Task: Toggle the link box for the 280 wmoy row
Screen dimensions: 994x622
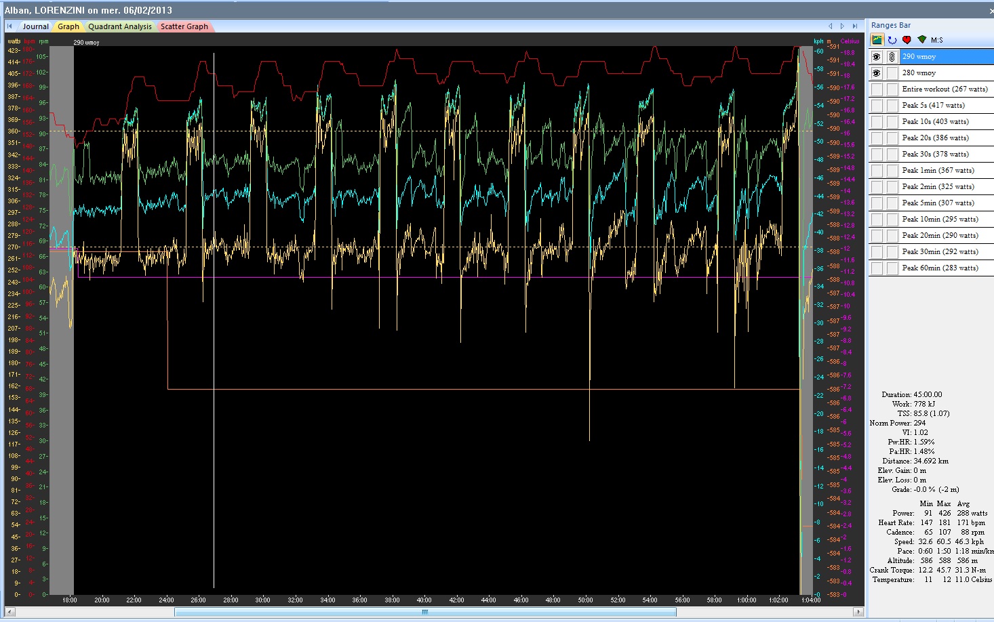Action: click(892, 73)
